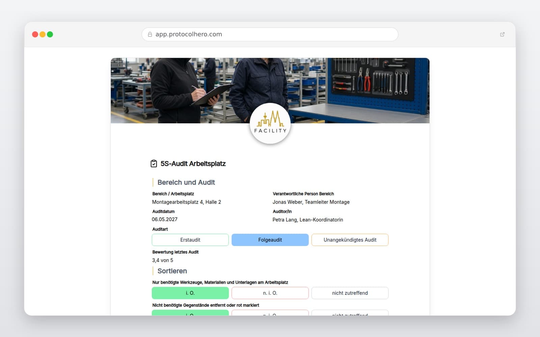Mark 'Nur benötigte Werkzeuge' as nicht zutreffend
The width and height of the screenshot is (540, 337).
coord(350,293)
